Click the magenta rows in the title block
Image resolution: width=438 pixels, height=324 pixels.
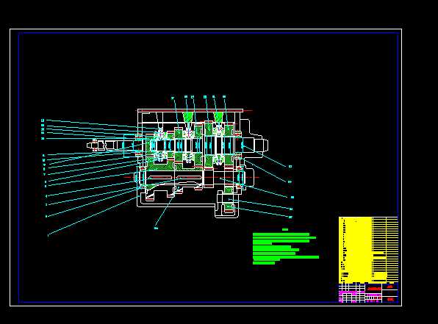(x=352, y=293)
